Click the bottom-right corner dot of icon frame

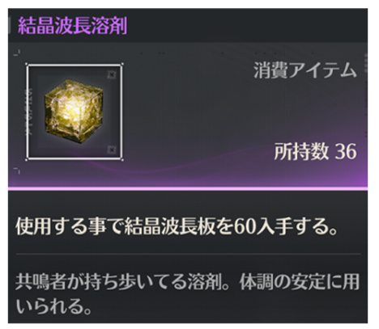click(122, 160)
